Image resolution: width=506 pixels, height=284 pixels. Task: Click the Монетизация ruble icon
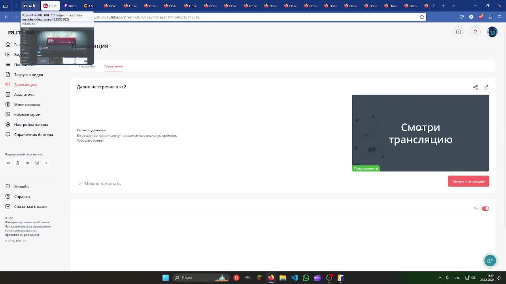(8, 105)
